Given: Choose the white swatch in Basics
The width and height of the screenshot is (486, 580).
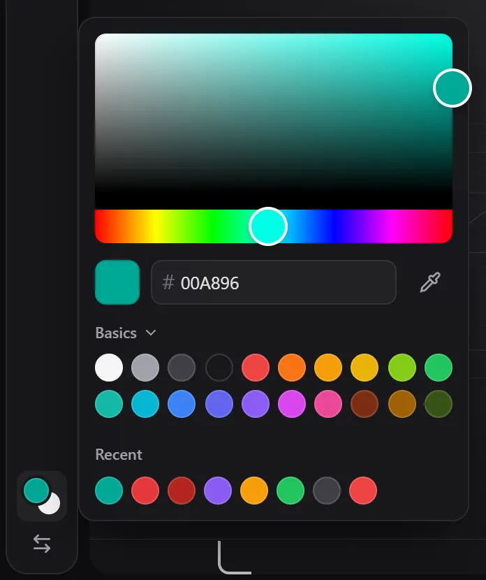Looking at the screenshot, I should (x=109, y=368).
